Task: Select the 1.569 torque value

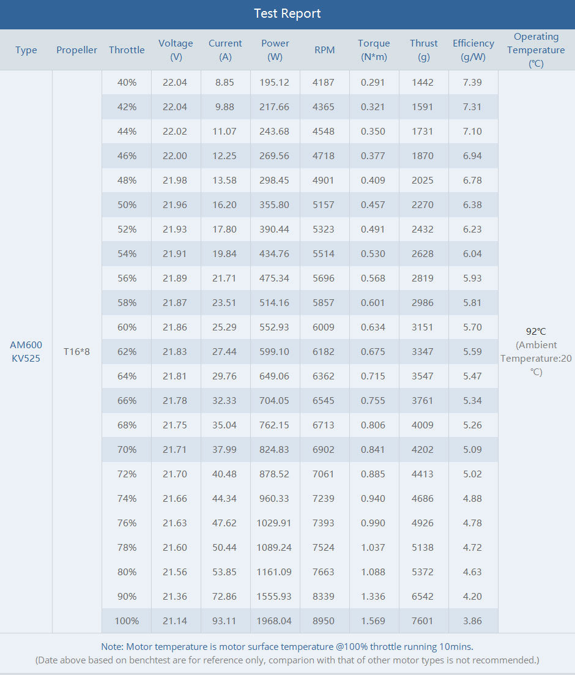Action: pyautogui.click(x=373, y=621)
